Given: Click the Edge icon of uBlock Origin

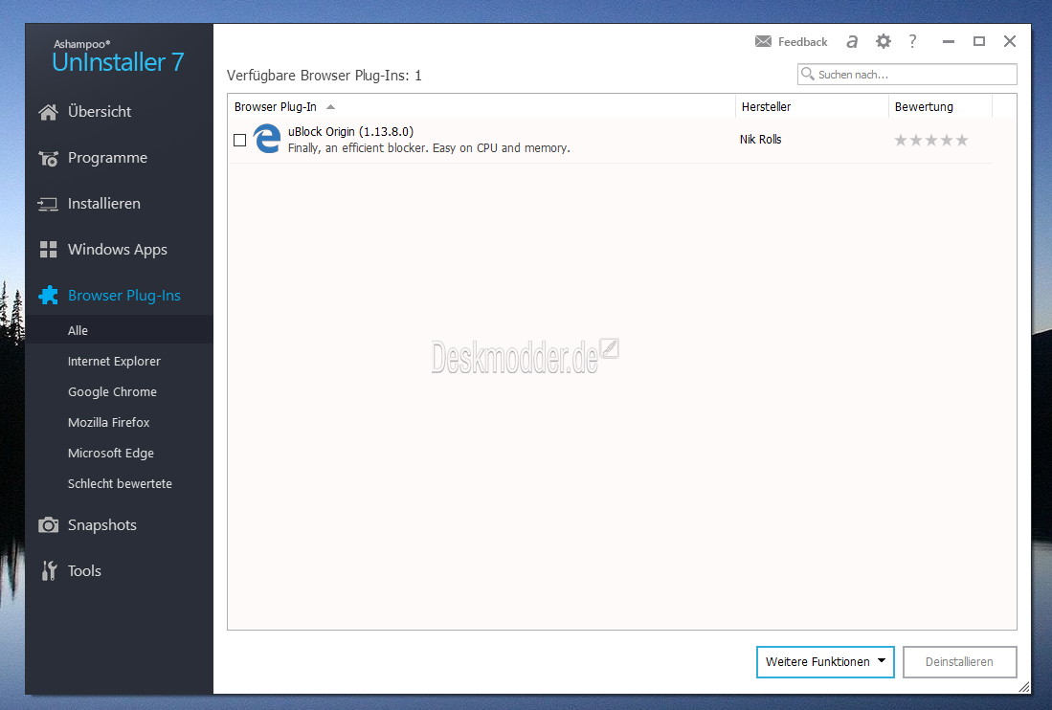Looking at the screenshot, I should click(267, 139).
